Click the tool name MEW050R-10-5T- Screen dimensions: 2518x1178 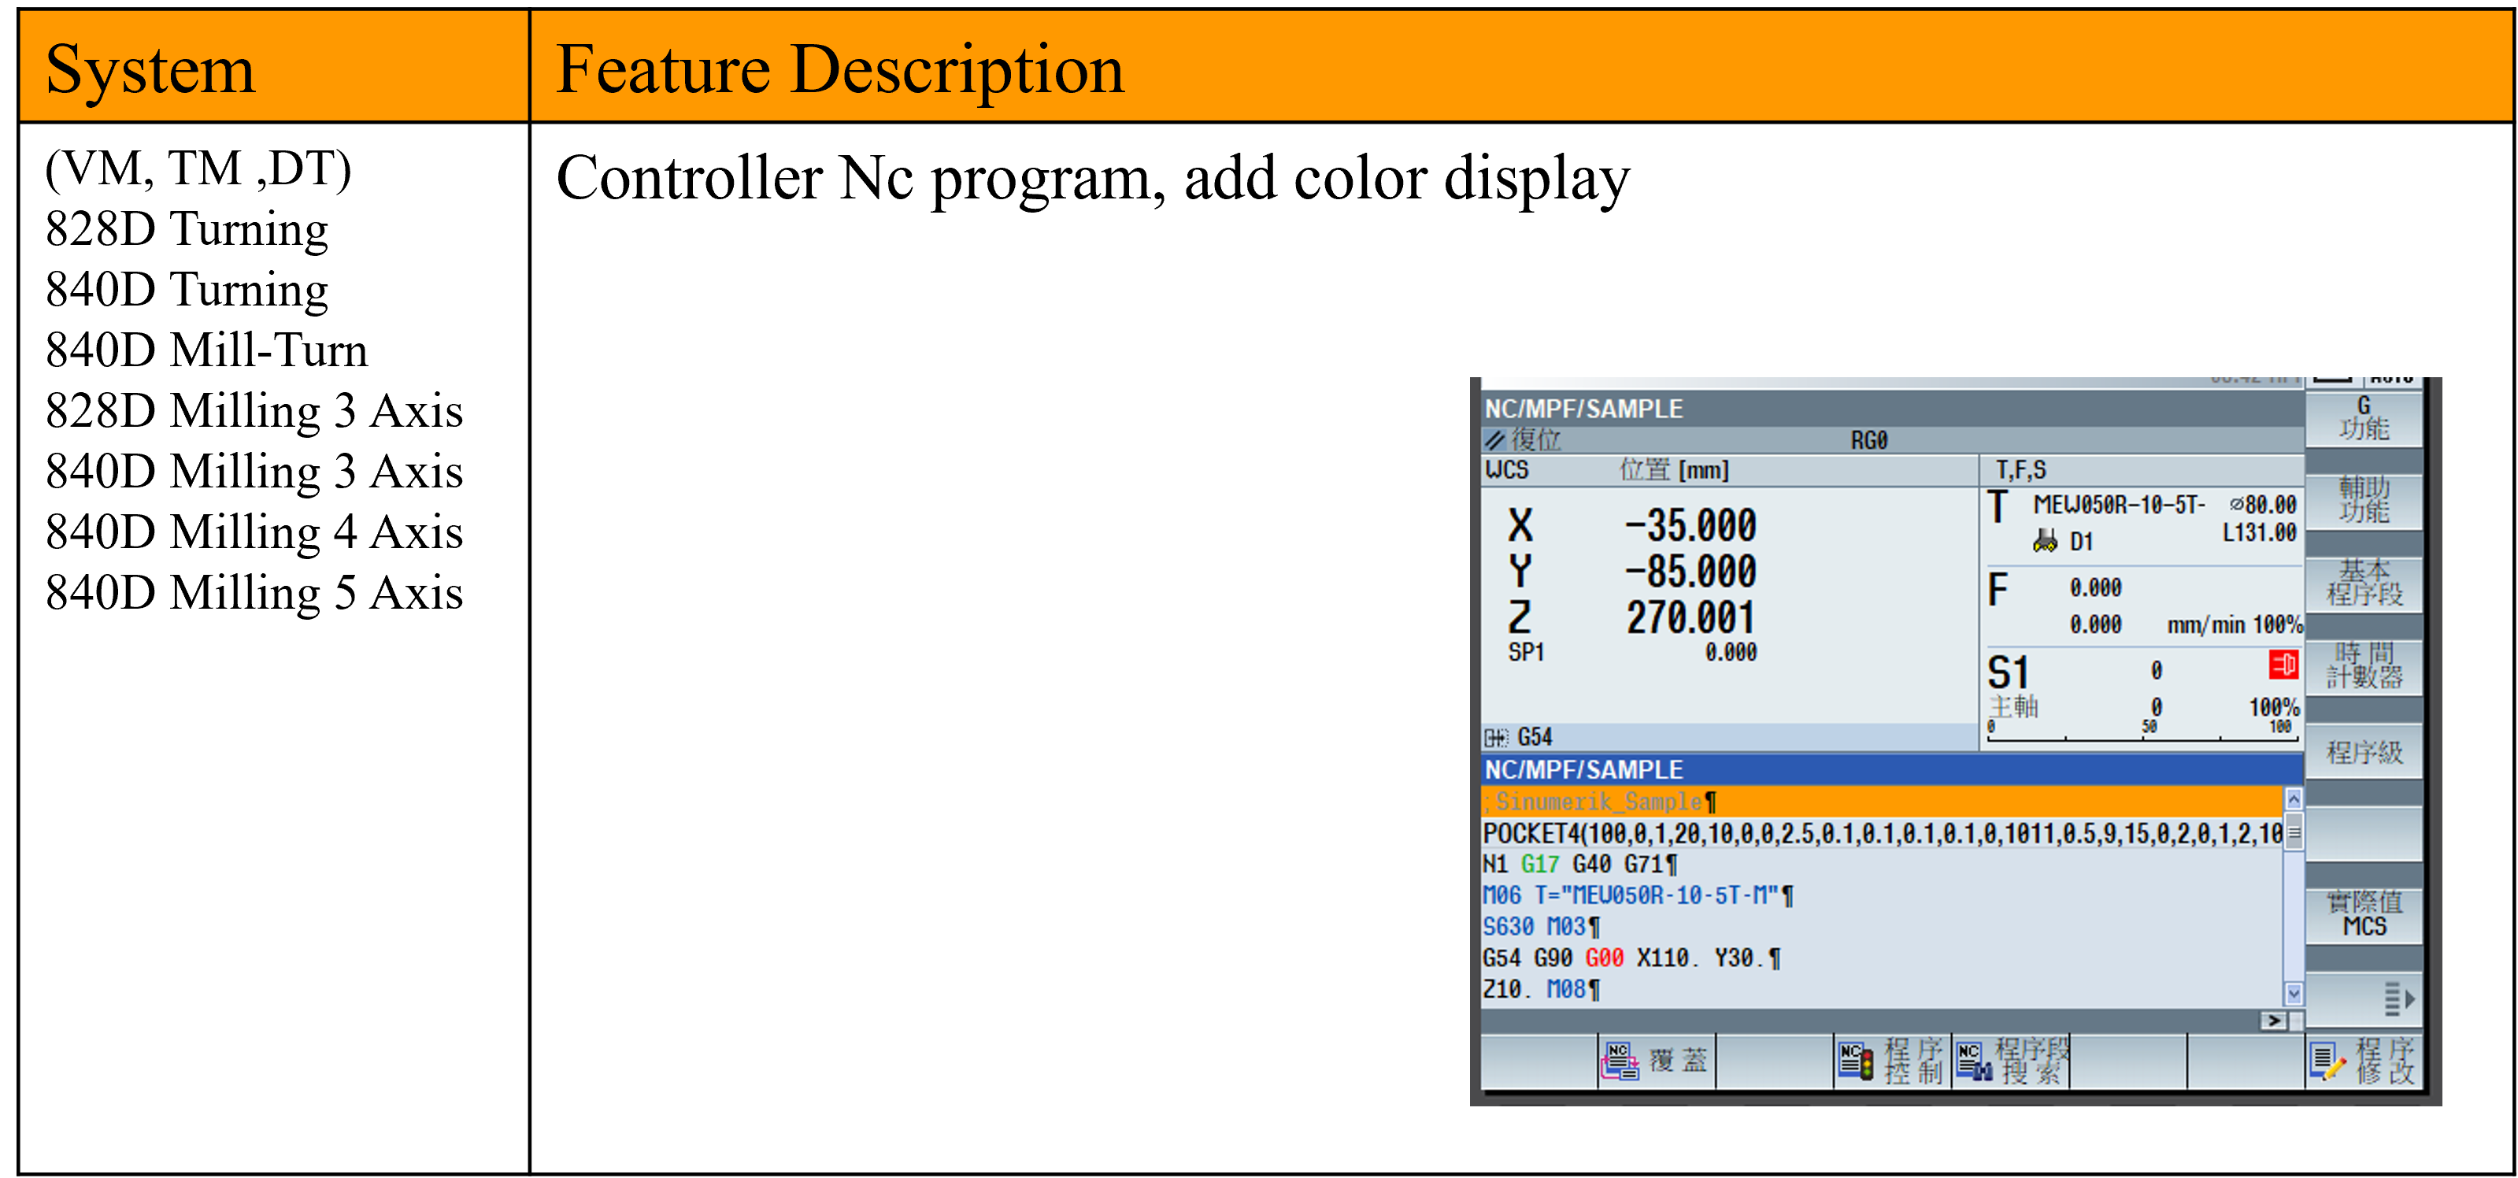(x=2119, y=505)
